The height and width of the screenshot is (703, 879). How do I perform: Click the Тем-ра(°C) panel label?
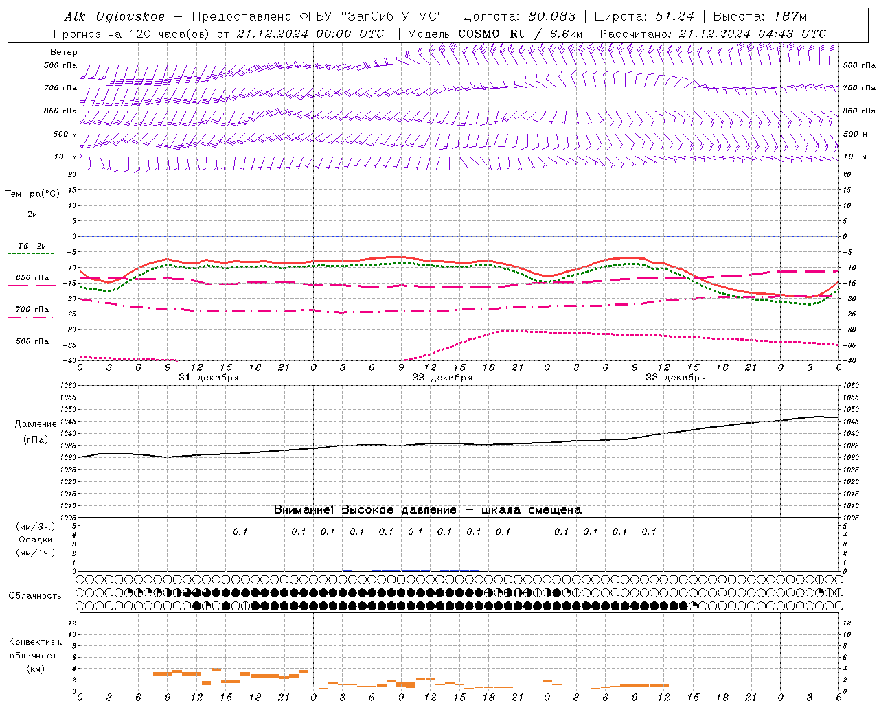tap(32, 194)
